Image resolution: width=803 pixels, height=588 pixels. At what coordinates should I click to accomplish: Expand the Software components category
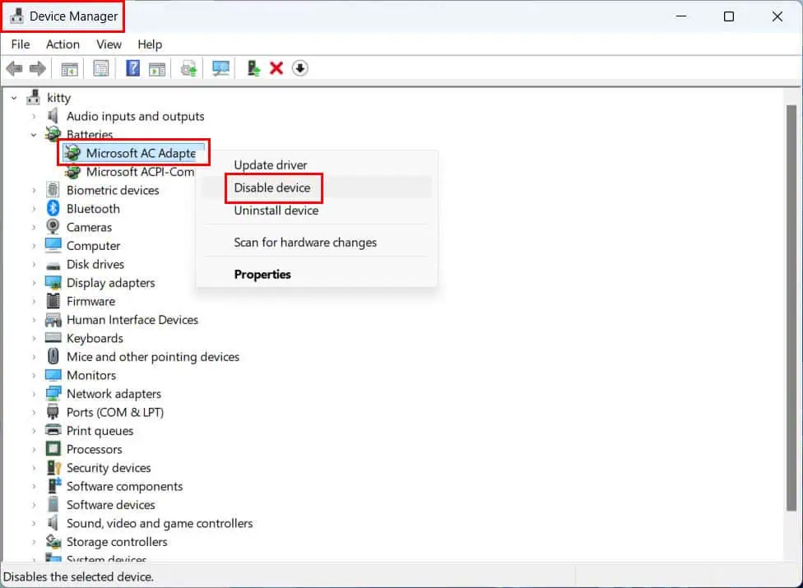point(34,486)
